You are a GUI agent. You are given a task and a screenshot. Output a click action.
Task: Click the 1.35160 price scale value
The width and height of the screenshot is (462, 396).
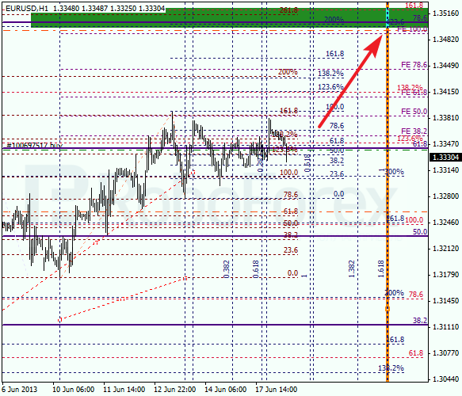[446, 13]
